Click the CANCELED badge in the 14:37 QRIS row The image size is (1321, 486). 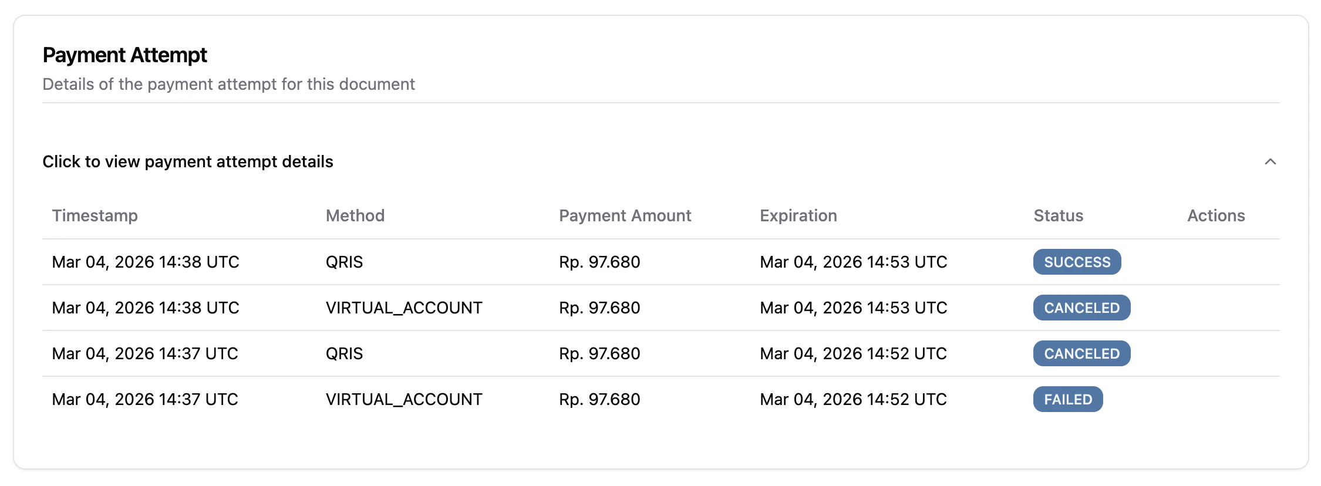click(x=1082, y=353)
